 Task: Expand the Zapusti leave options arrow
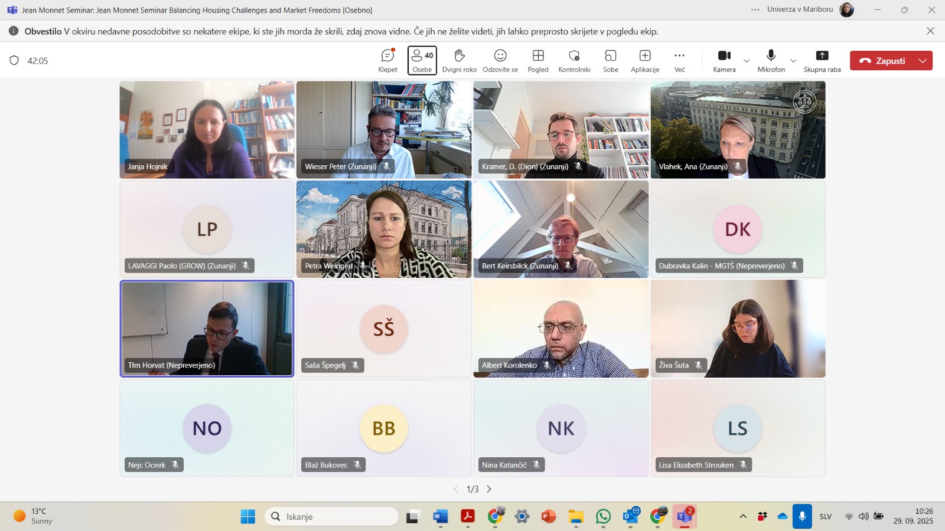click(x=923, y=61)
